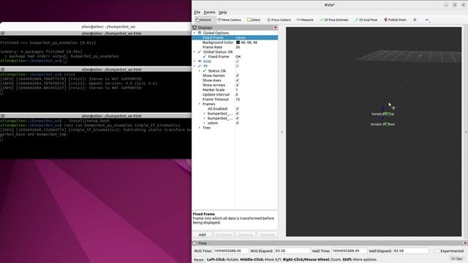
Task: Select the 2D Pose Estimate tool
Action: click(334, 20)
